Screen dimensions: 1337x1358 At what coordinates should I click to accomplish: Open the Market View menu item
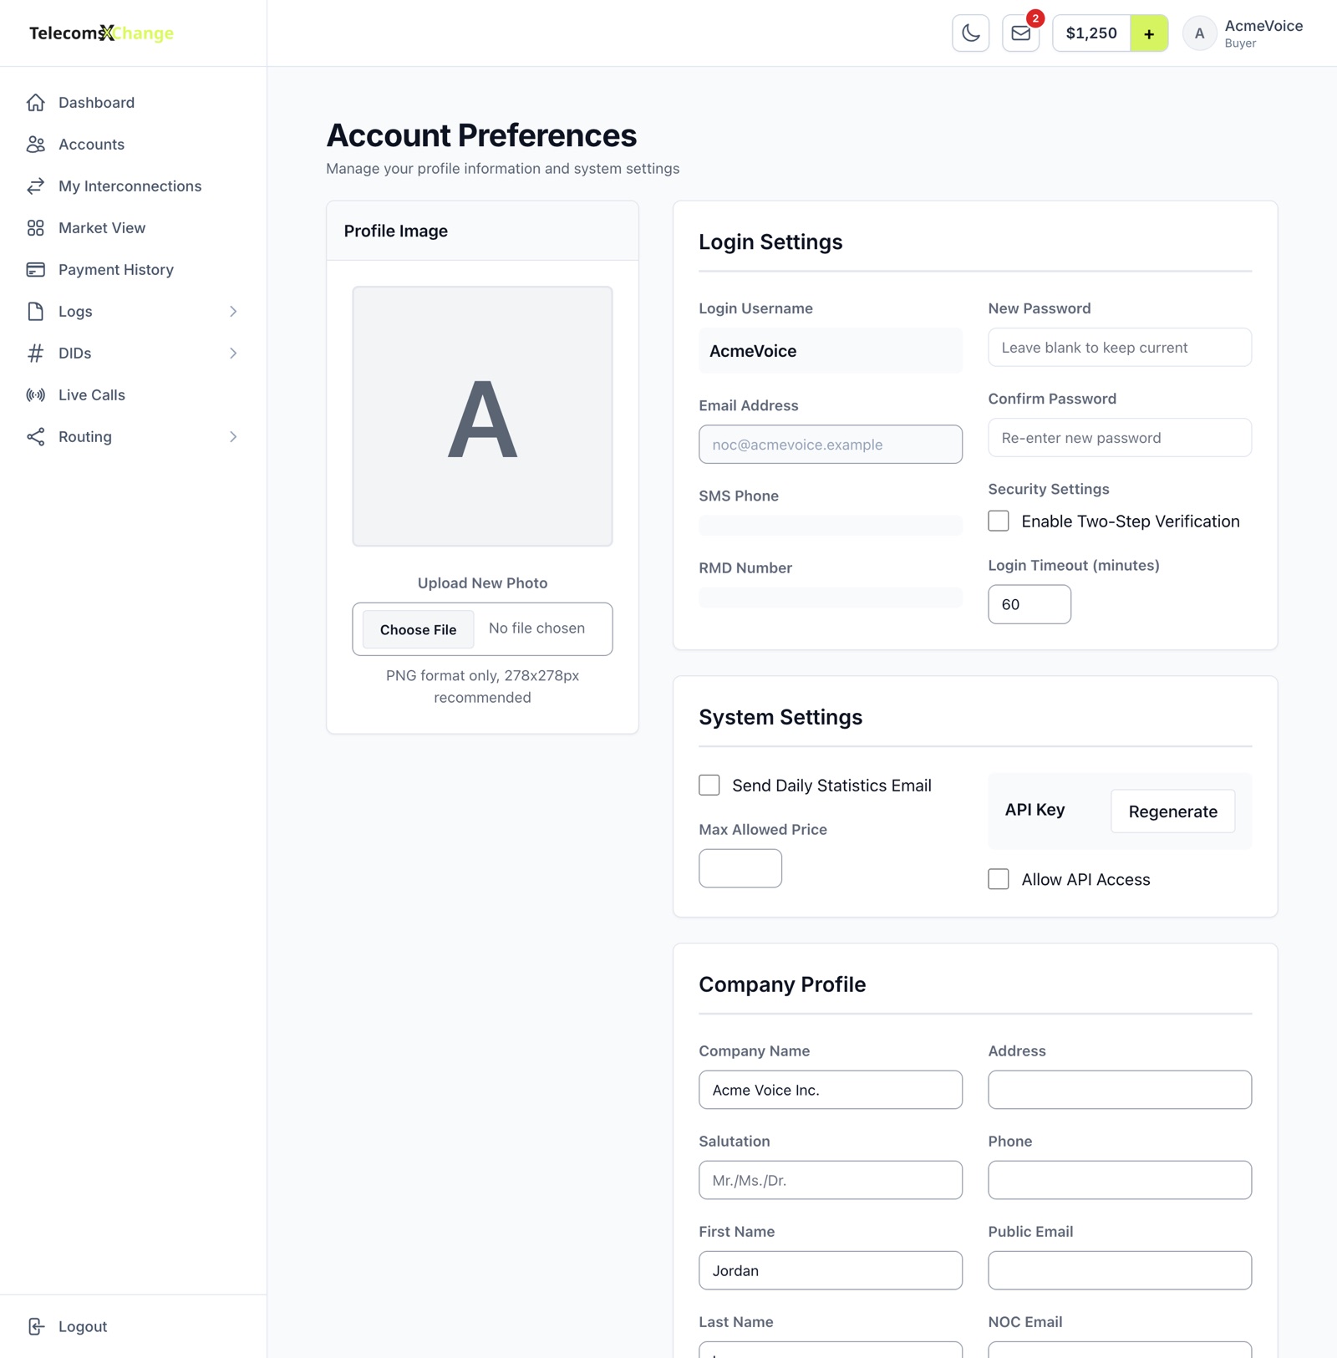tap(134, 228)
